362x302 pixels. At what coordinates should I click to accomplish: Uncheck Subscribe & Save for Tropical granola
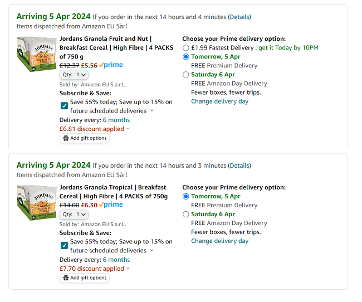tap(65, 246)
